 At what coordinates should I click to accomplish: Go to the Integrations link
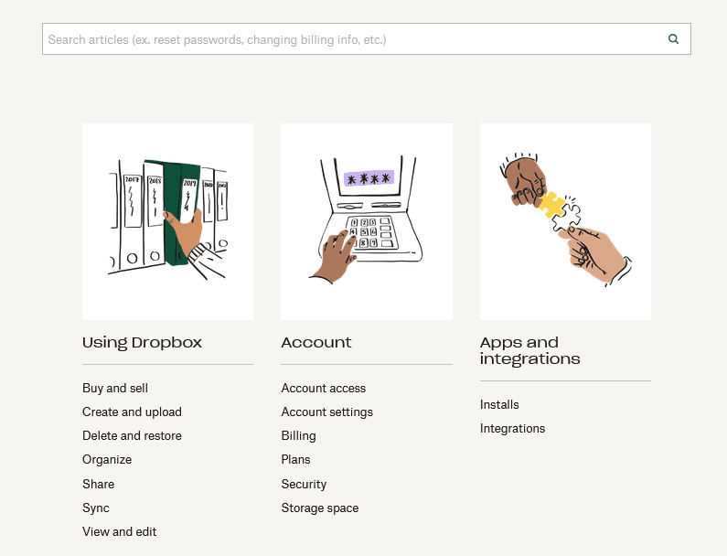(x=513, y=428)
